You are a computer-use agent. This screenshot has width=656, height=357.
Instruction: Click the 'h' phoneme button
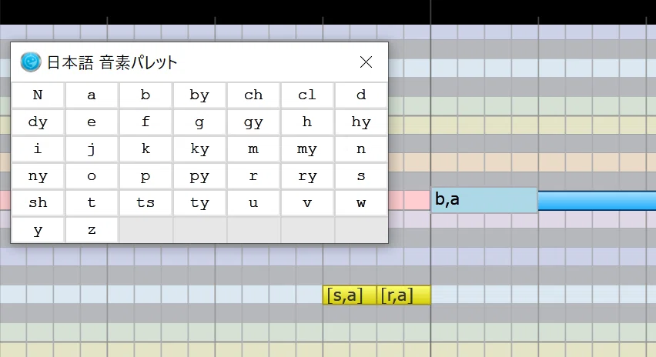click(307, 122)
